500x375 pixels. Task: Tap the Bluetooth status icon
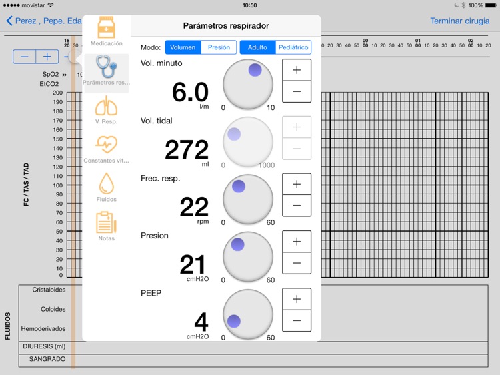pyautogui.click(x=463, y=5)
